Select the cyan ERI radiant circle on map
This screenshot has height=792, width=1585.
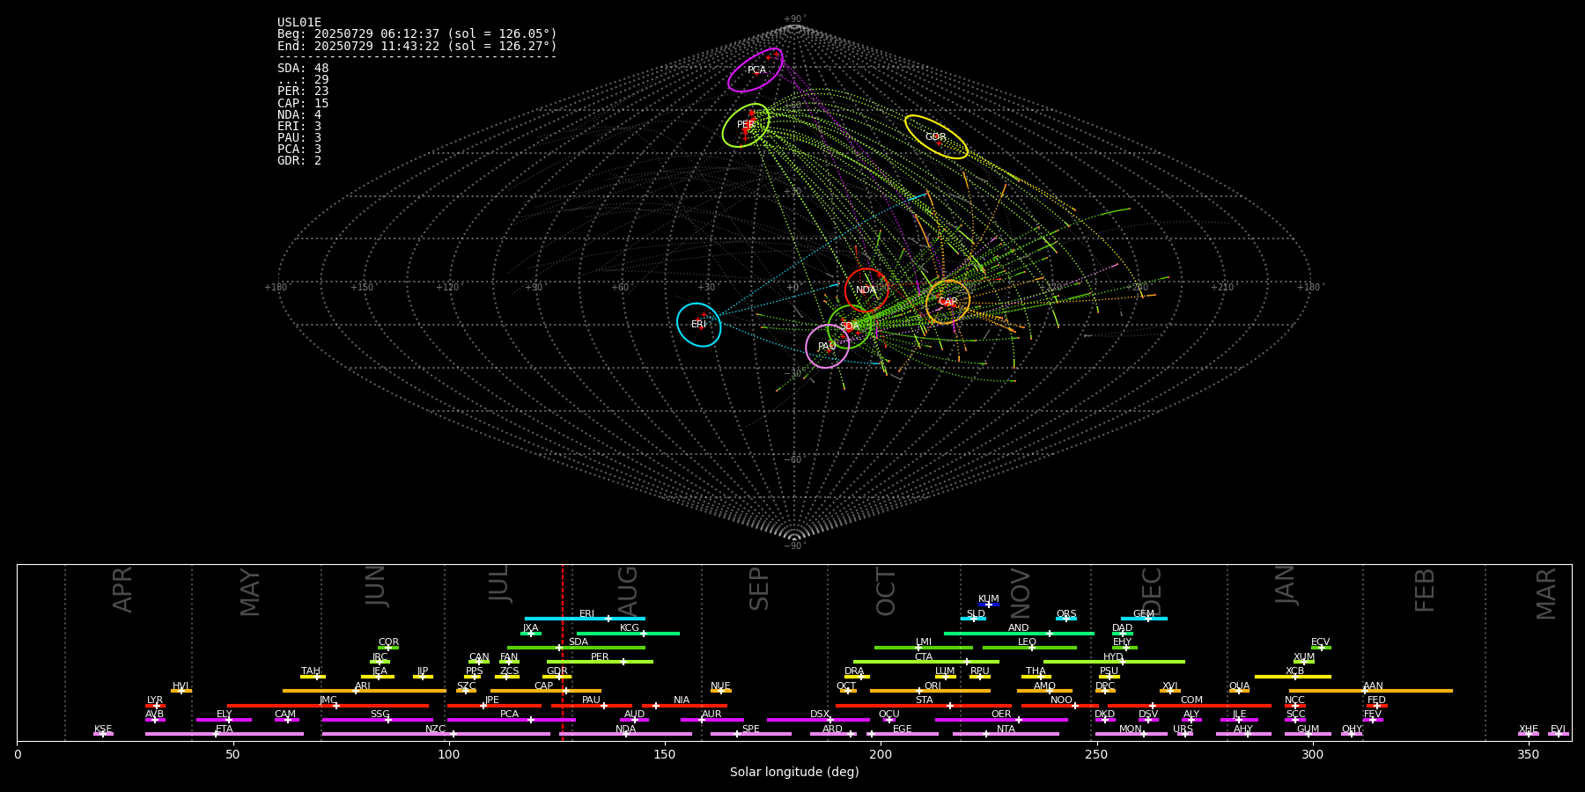pos(699,325)
